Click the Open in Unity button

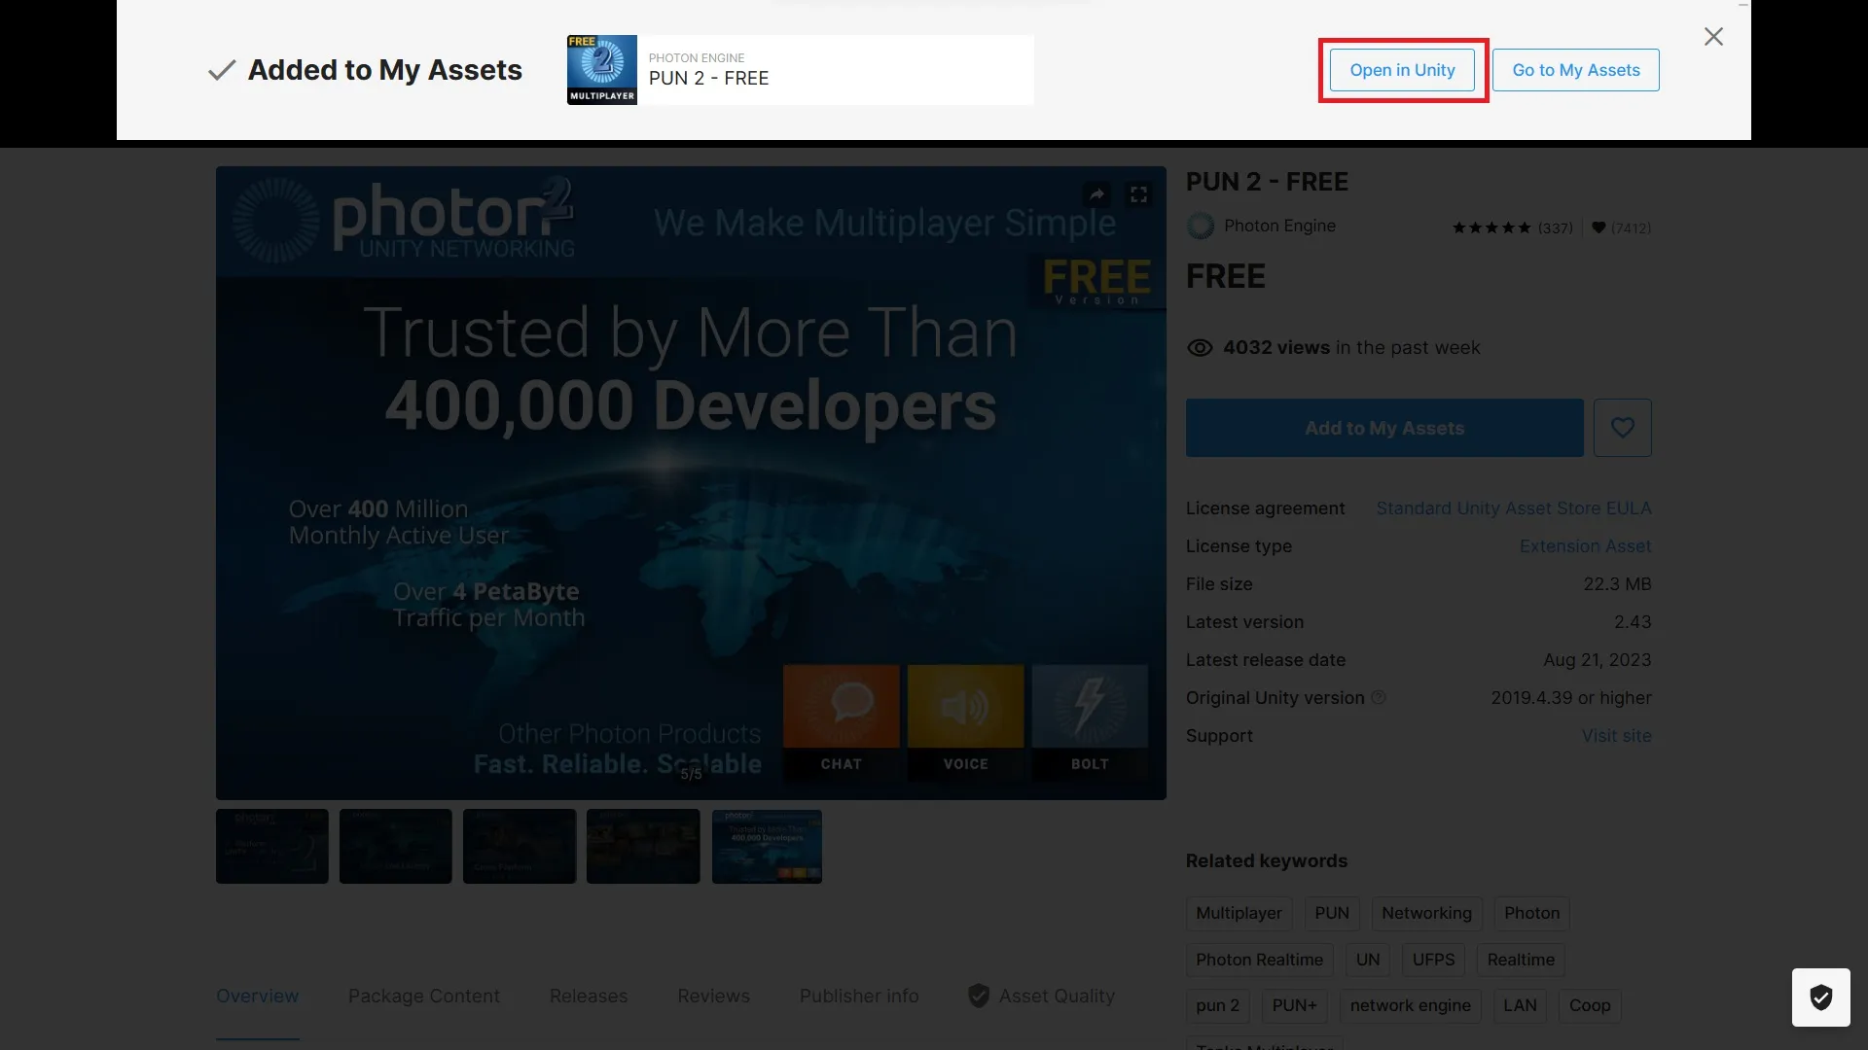click(1402, 70)
